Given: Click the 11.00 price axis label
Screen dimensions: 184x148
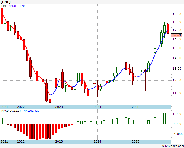Looking at the screenshot, I should coord(177,93).
